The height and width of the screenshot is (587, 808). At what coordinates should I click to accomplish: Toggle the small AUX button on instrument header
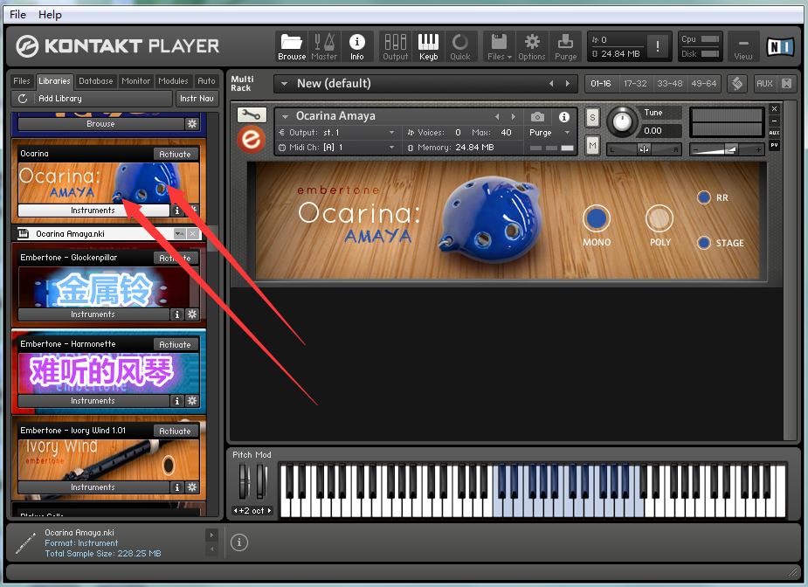pos(774,133)
